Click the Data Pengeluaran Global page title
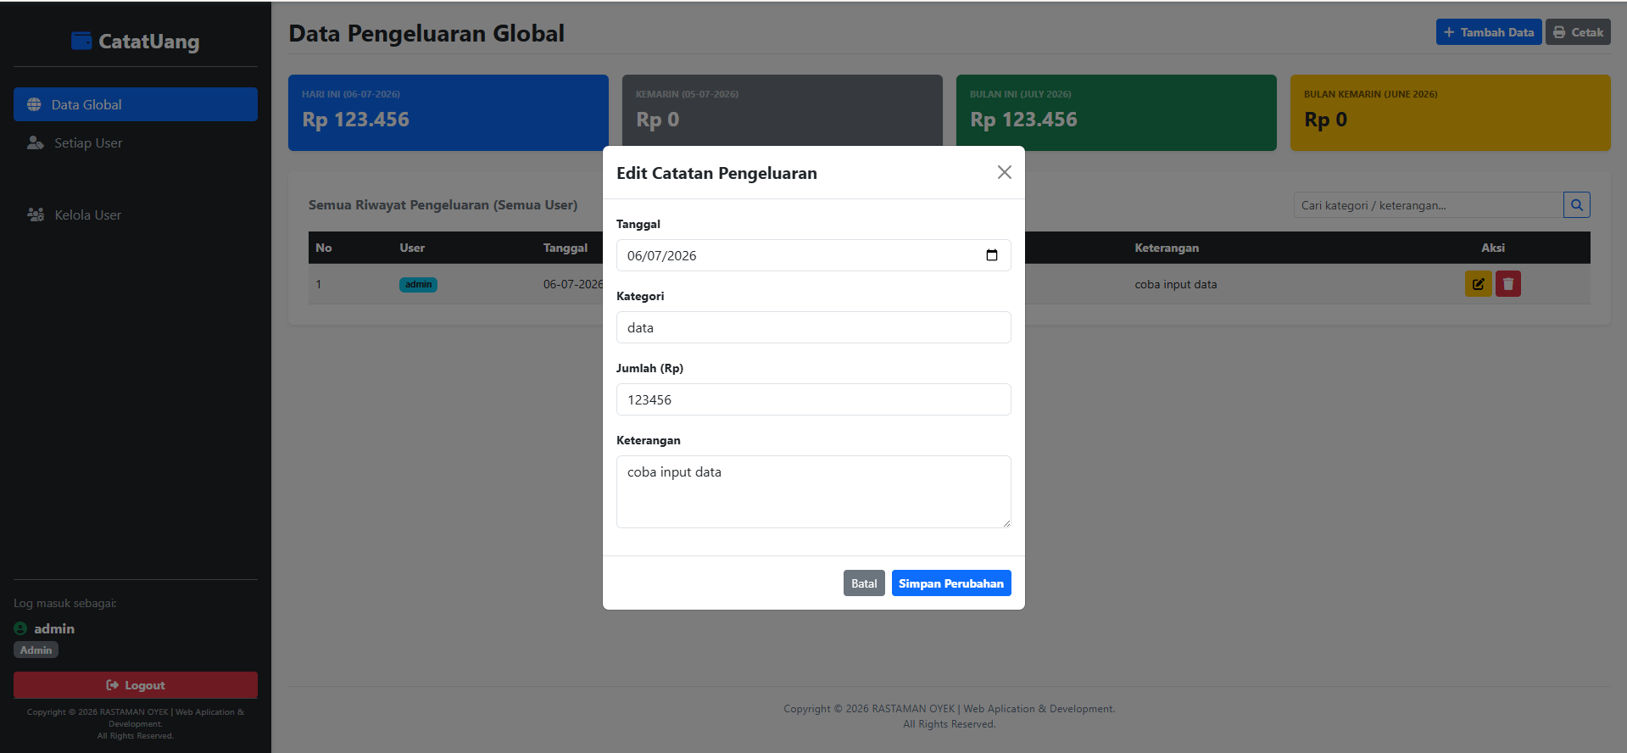The image size is (1627, 753). click(426, 33)
